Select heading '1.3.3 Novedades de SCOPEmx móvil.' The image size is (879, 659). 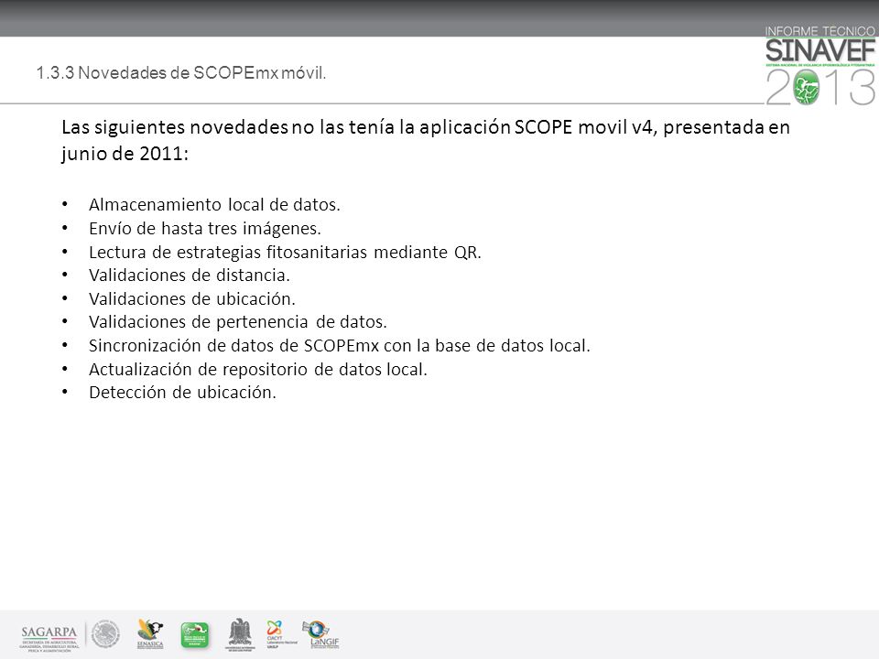click(x=181, y=73)
